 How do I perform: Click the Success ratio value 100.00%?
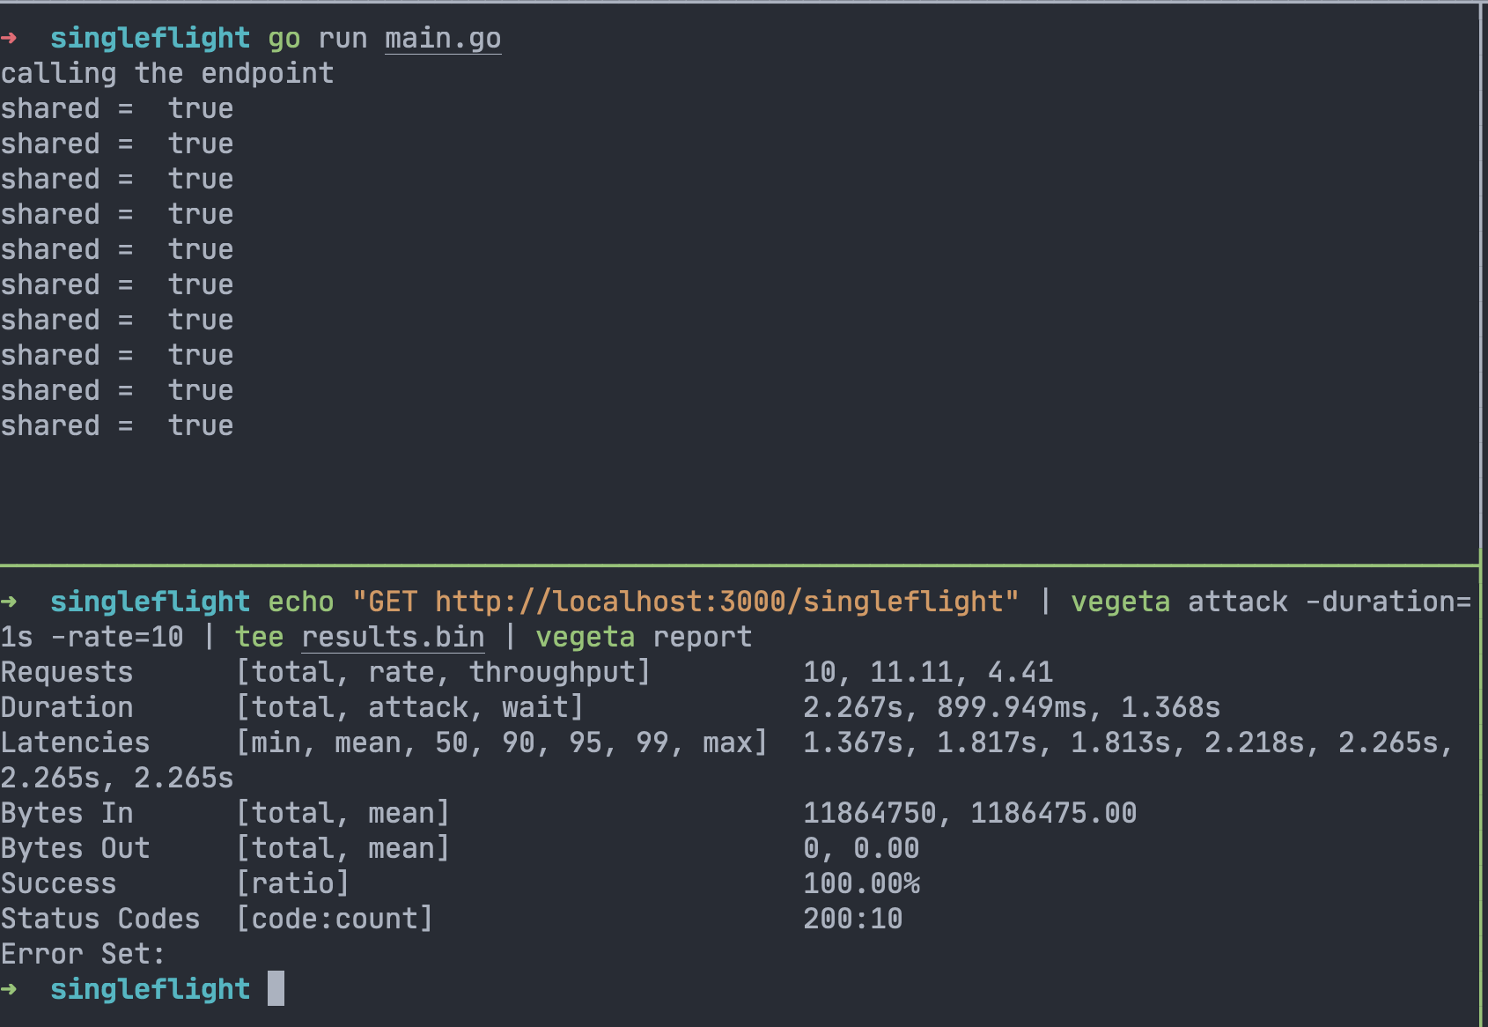pyautogui.click(x=861, y=883)
